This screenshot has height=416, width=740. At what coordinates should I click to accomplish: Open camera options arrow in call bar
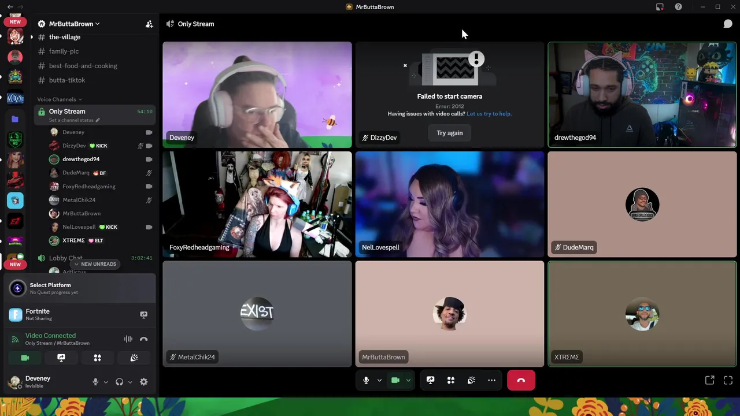[408, 380]
